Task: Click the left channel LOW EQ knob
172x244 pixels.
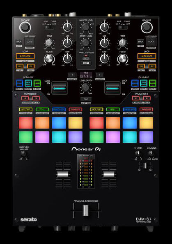Action: pos(67,59)
